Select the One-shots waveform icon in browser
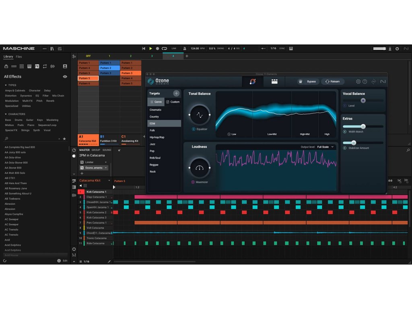 53,66
